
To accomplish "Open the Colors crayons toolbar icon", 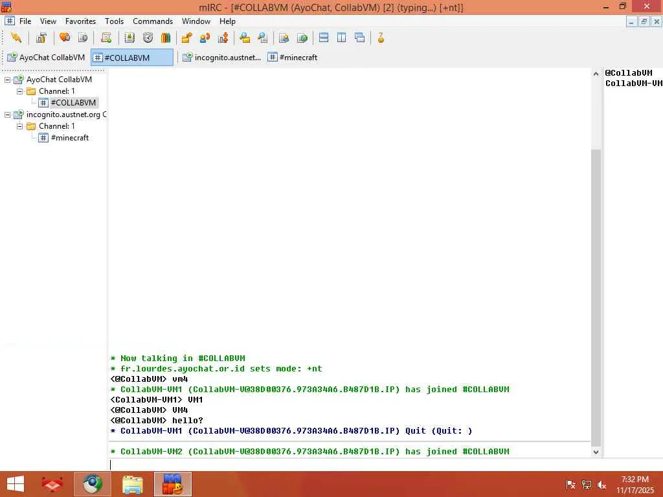I will tap(166, 38).
